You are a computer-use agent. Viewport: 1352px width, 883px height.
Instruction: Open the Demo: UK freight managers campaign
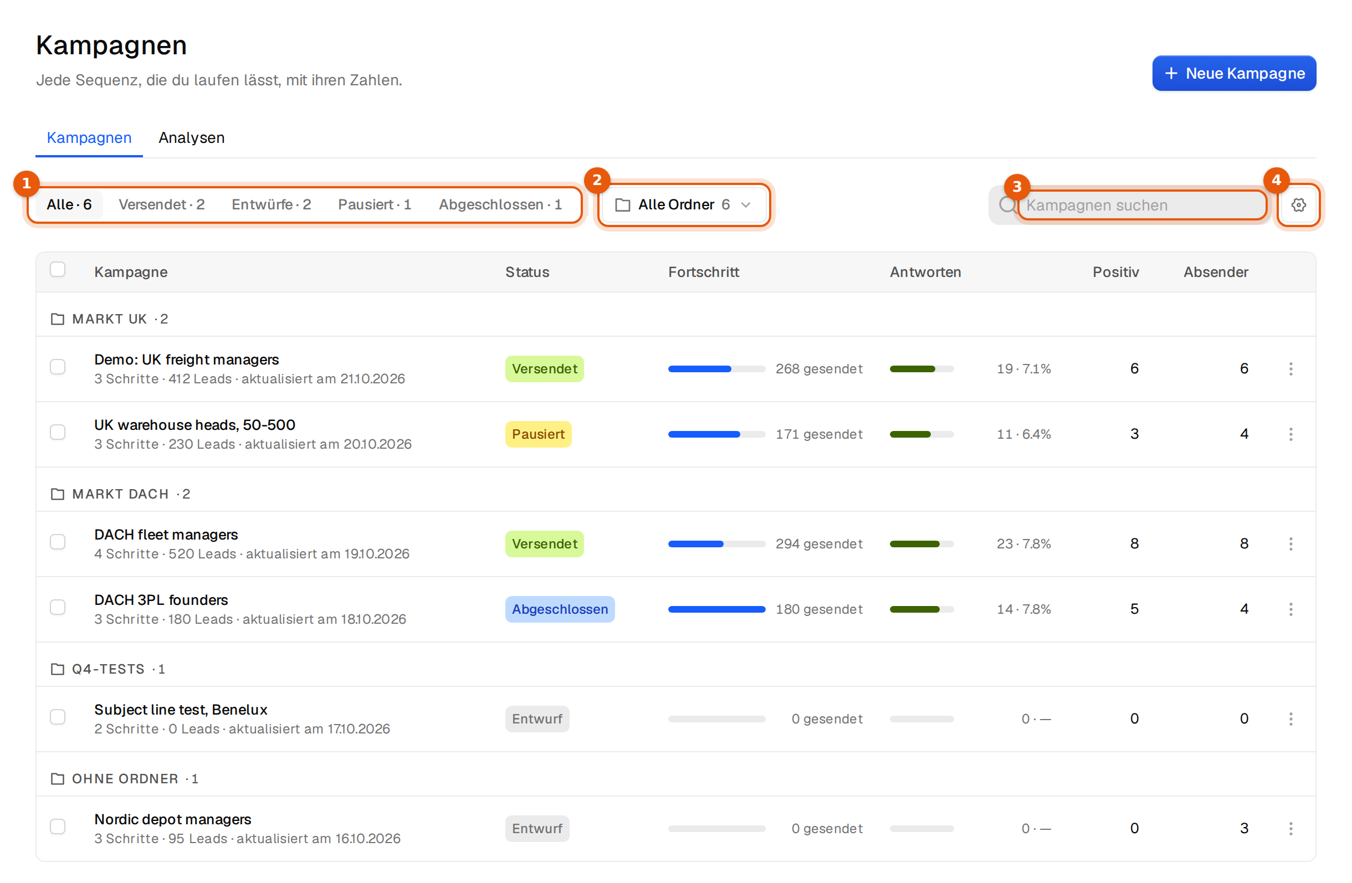click(x=186, y=360)
